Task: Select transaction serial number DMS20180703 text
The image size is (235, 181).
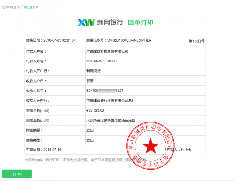Action: coord(129,40)
